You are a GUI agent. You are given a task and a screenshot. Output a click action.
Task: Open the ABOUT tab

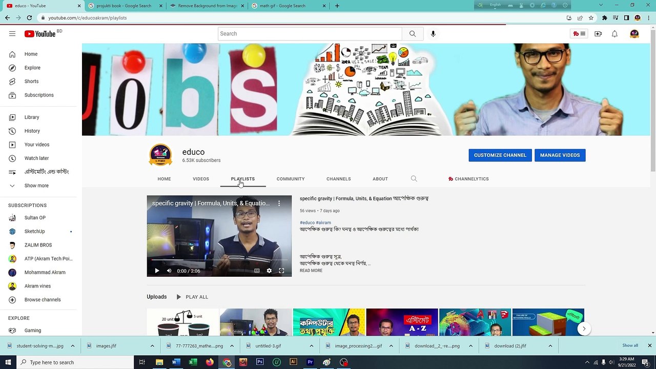[380, 179]
